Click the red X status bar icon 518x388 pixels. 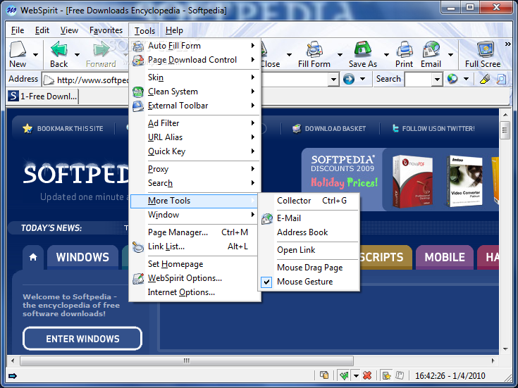click(x=366, y=375)
